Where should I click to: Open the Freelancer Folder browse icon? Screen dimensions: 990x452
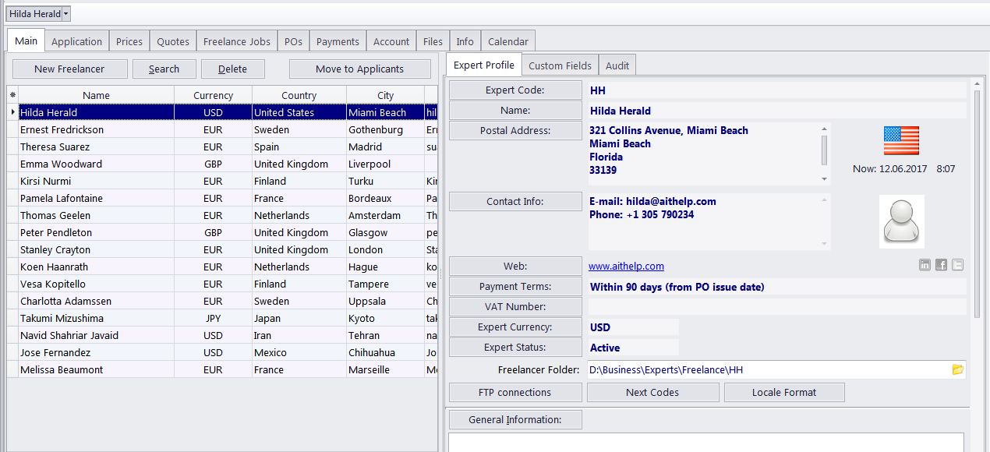(957, 369)
